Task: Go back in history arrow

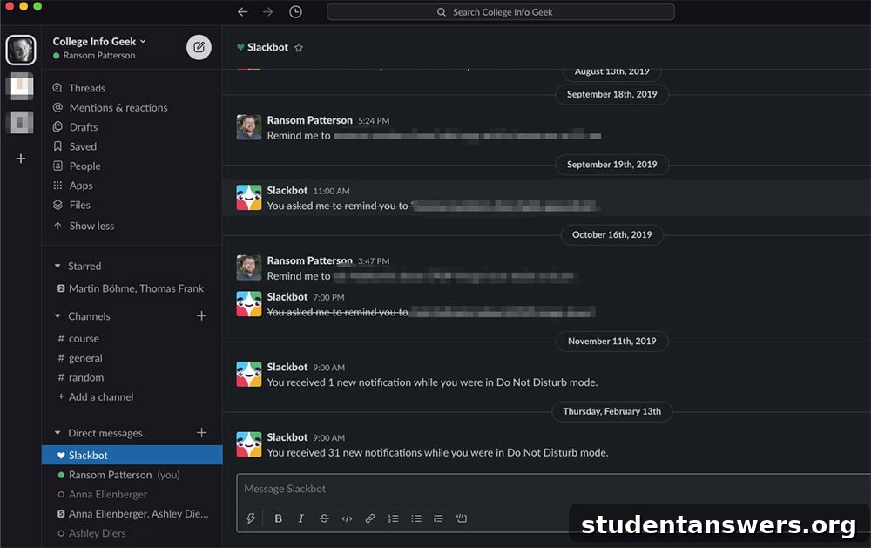Action: pos(243,11)
